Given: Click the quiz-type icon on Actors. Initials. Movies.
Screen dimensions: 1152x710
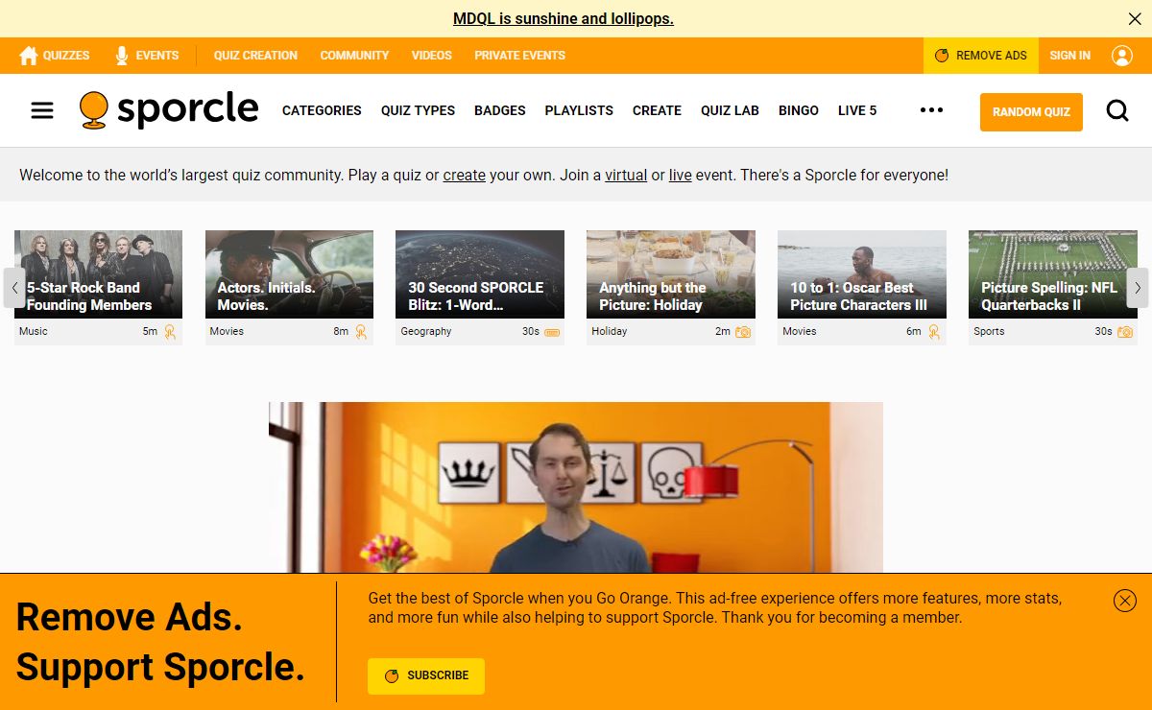Looking at the screenshot, I should [x=361, y=332].
